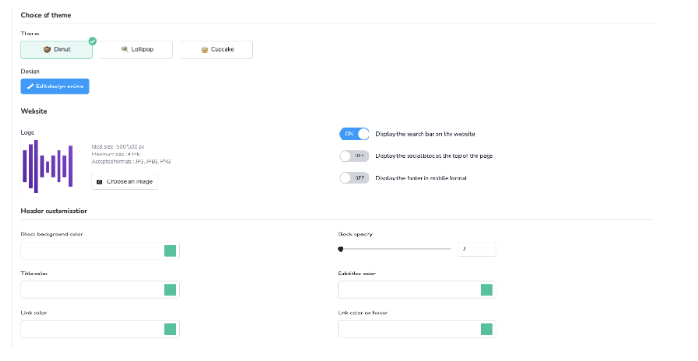Focus the Block opacity value field

coord(477,249)
